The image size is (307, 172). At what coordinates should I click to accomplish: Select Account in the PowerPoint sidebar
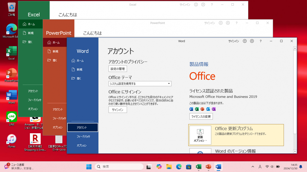click(58, 109)
